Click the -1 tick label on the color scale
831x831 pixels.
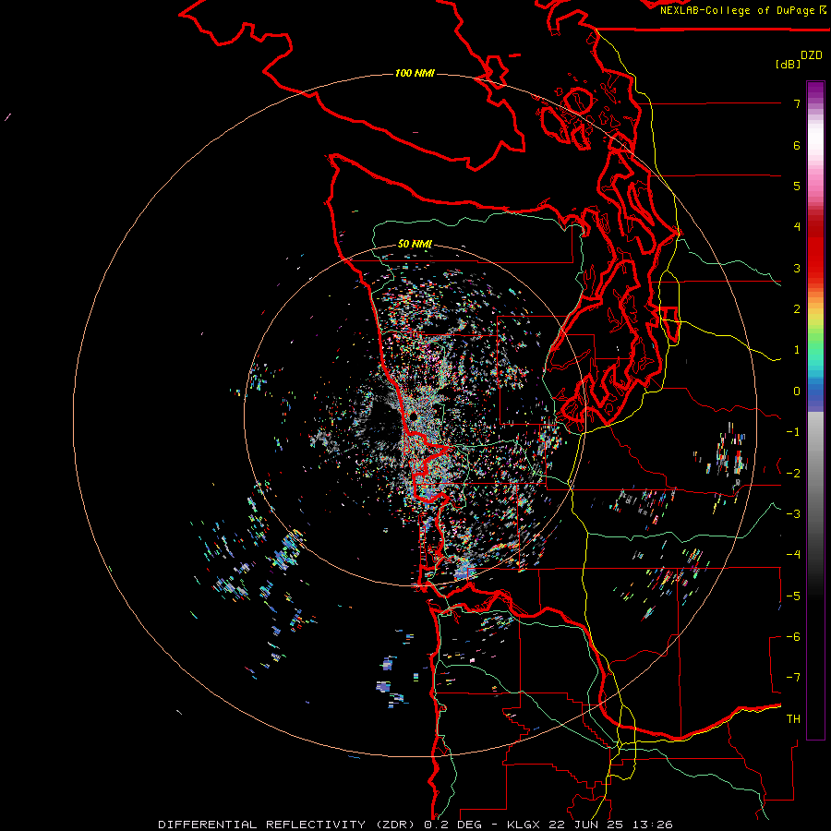click(x=793, y=432)
